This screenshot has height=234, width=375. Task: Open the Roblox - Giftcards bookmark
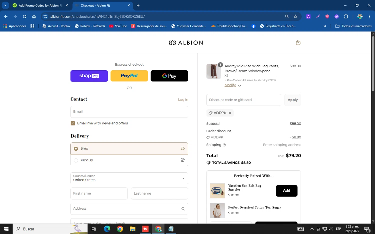[x=90, y=26]
